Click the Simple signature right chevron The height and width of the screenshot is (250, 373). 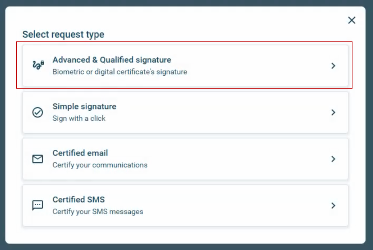coord(333,112)
